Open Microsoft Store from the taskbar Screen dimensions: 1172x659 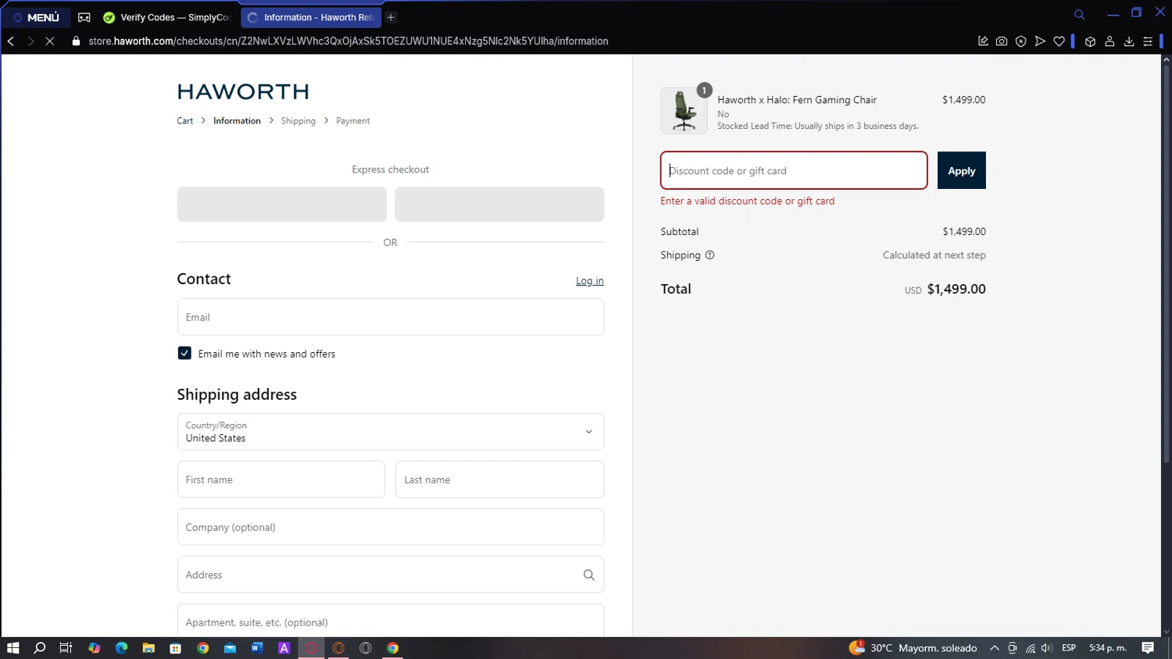pos(176,648)
